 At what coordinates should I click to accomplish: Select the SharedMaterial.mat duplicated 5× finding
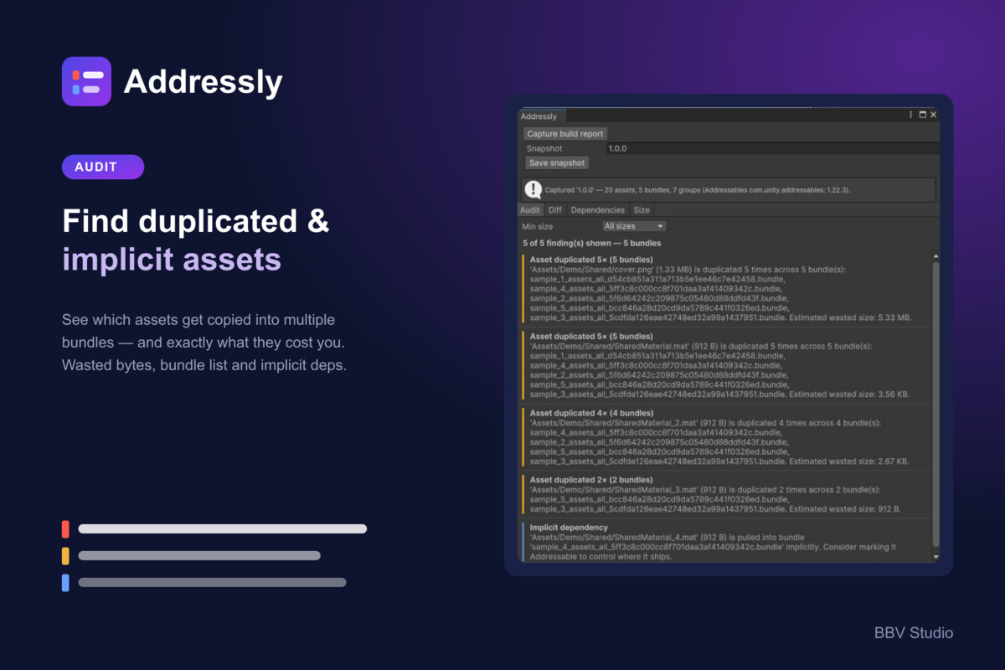click(725, 365)
